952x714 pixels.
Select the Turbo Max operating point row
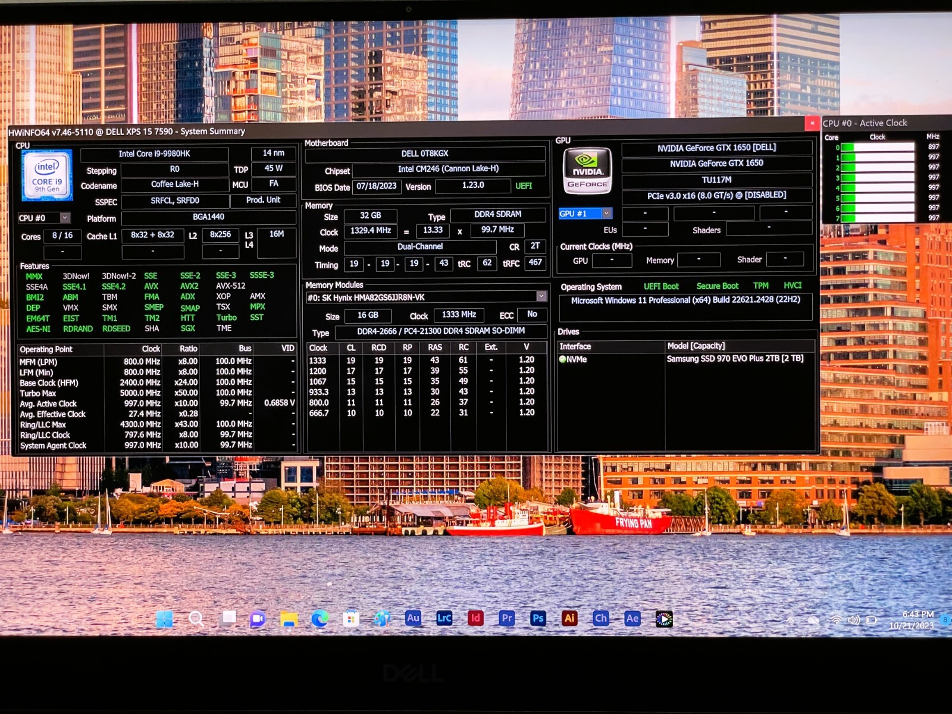[x=157, y=393]
